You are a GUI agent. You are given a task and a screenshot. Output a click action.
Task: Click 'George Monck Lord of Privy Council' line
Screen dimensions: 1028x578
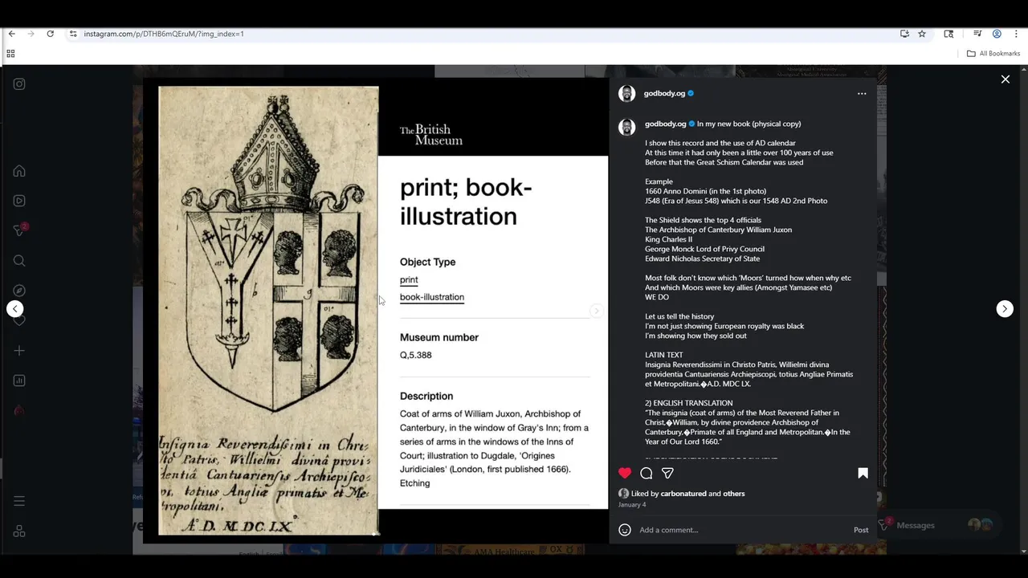click(x=704, y=249)
